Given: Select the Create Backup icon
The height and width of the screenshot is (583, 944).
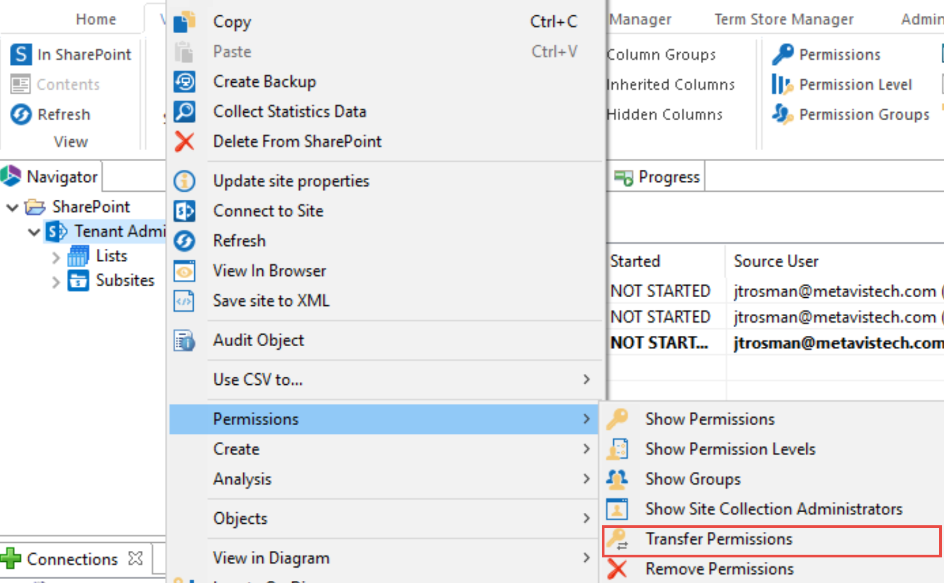Looking at the screenshot, I should point(185,82).
